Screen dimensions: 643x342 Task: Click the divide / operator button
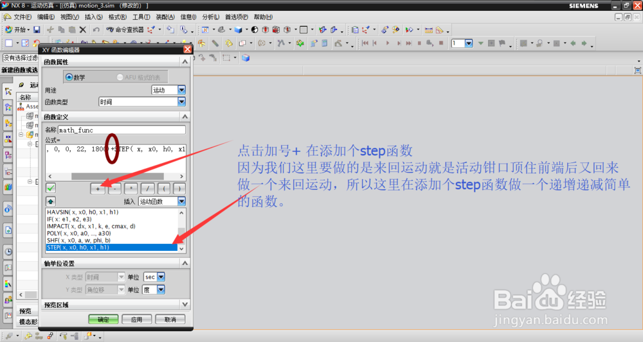tap(148, 189)
